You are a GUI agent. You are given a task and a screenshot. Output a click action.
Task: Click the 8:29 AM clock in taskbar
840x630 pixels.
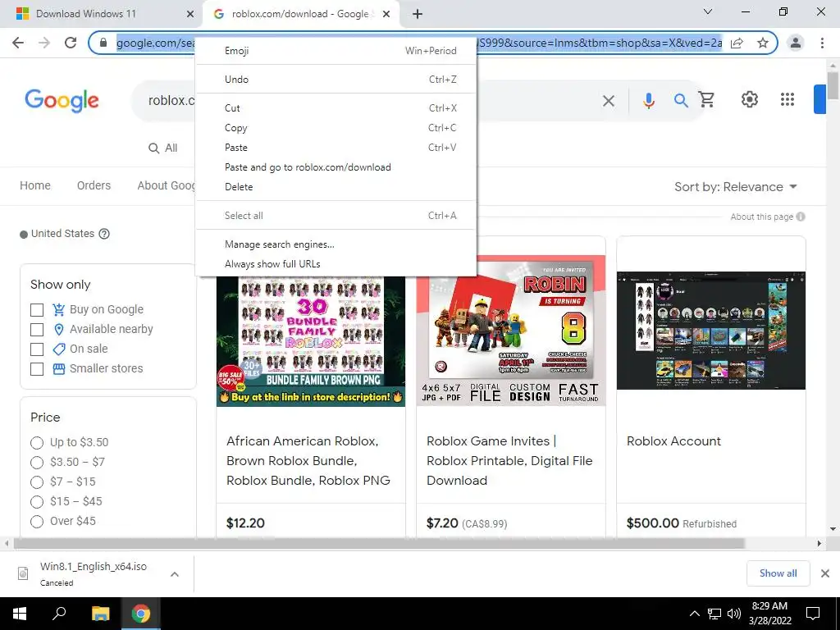[769, 606]
